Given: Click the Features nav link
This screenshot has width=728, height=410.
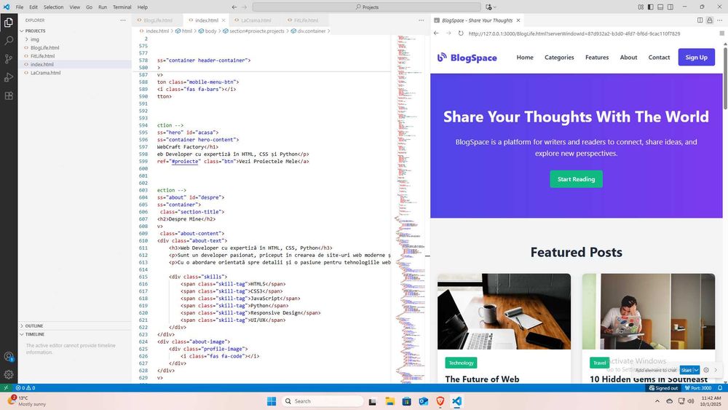Looking at the screenshot, I should [597, 57].
